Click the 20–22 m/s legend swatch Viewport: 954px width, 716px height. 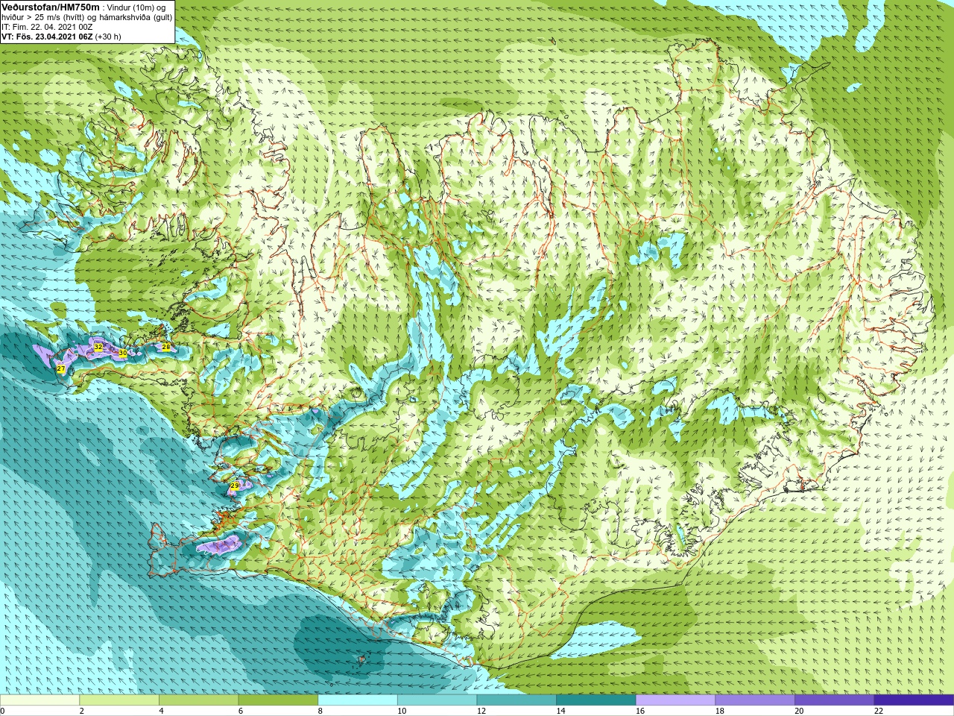[834, 700]
